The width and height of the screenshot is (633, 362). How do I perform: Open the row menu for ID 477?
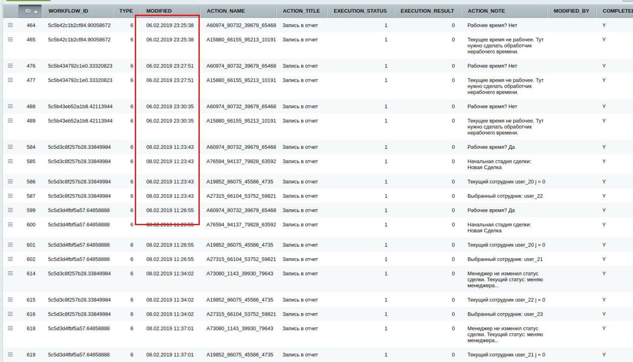coord(10,80)
